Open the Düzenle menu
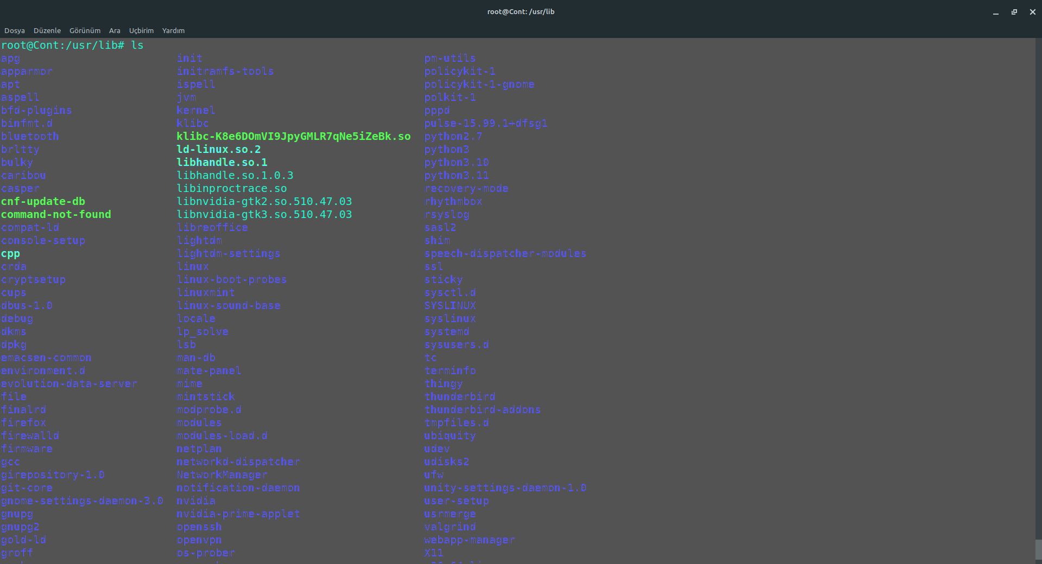 coord(47,31)
